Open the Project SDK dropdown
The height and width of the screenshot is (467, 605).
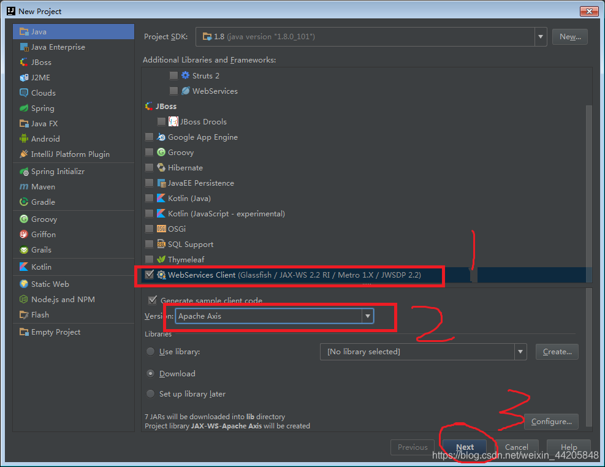pos(541,37)
